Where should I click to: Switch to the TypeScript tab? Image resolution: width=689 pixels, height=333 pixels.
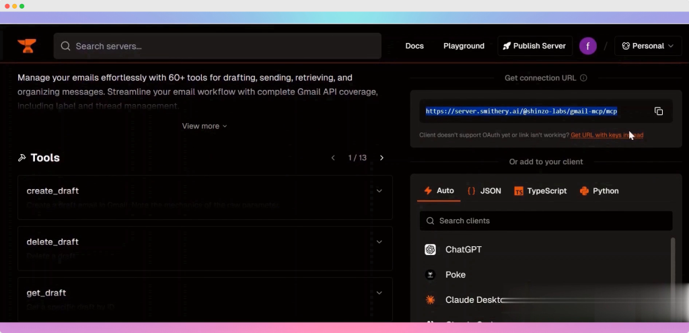[x=540, y=191]
